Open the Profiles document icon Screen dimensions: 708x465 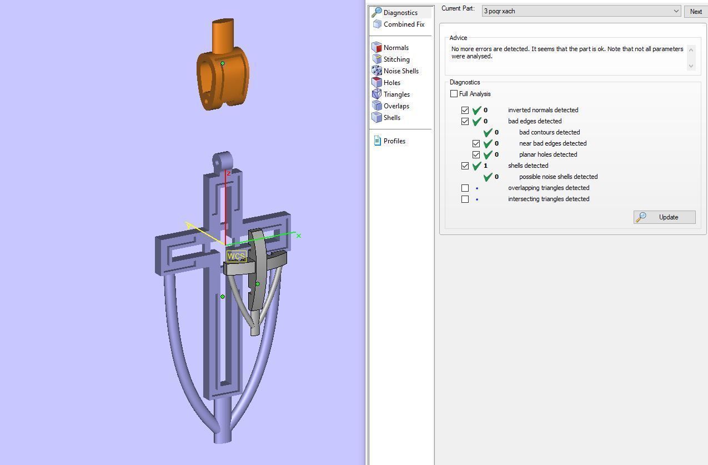click(378, 141)
